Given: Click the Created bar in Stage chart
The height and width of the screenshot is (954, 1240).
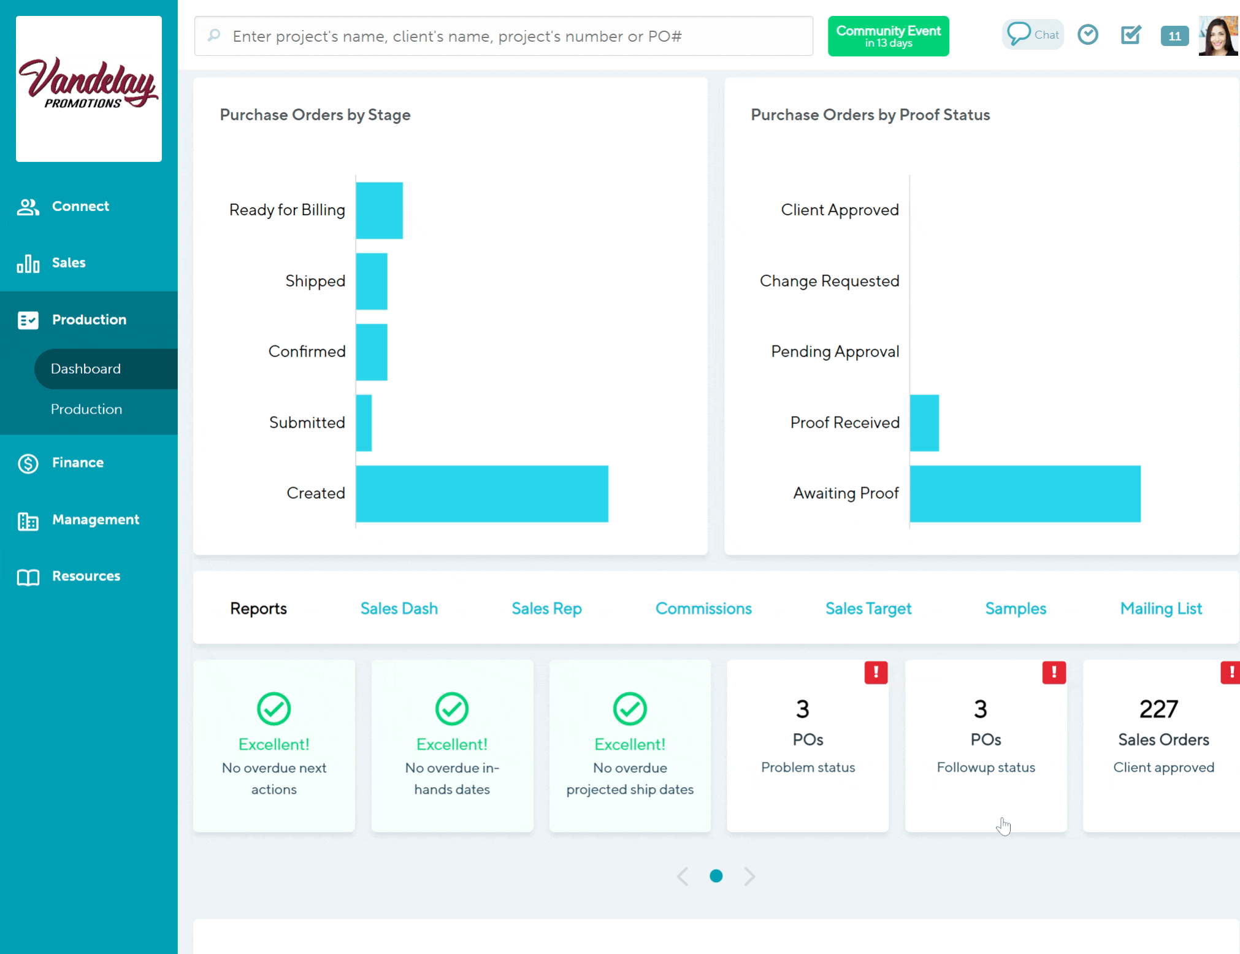Looking at the screenshot, I should pyautogui.click(x=482, y=494).
